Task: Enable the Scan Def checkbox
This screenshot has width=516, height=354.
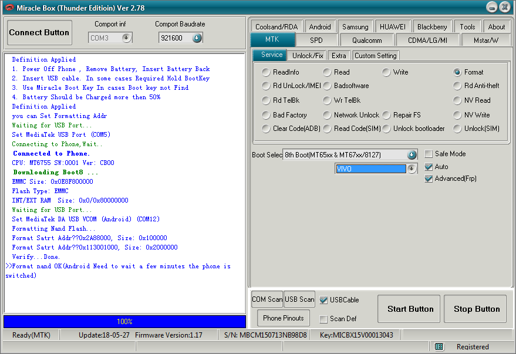Action: point(323,319)
